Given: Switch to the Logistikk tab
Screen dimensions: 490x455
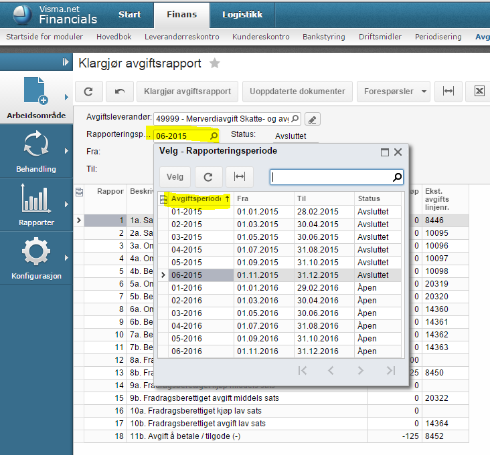Looking at the screenshot, I should [x=242, y=14].
